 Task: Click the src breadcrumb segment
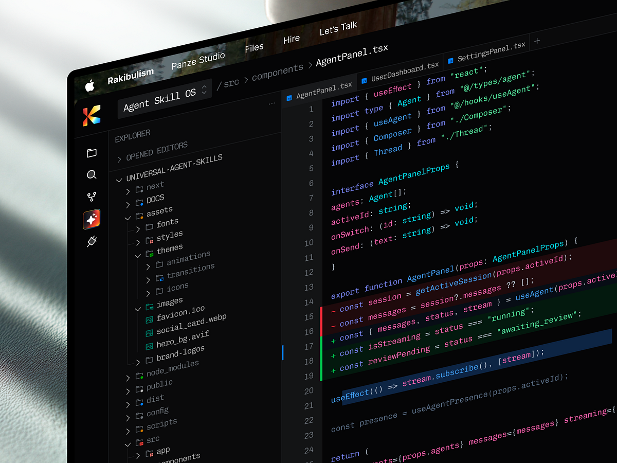(x=231, y=83)
